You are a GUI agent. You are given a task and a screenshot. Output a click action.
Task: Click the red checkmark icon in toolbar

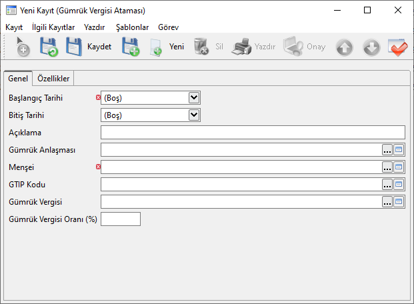(398, 47)
